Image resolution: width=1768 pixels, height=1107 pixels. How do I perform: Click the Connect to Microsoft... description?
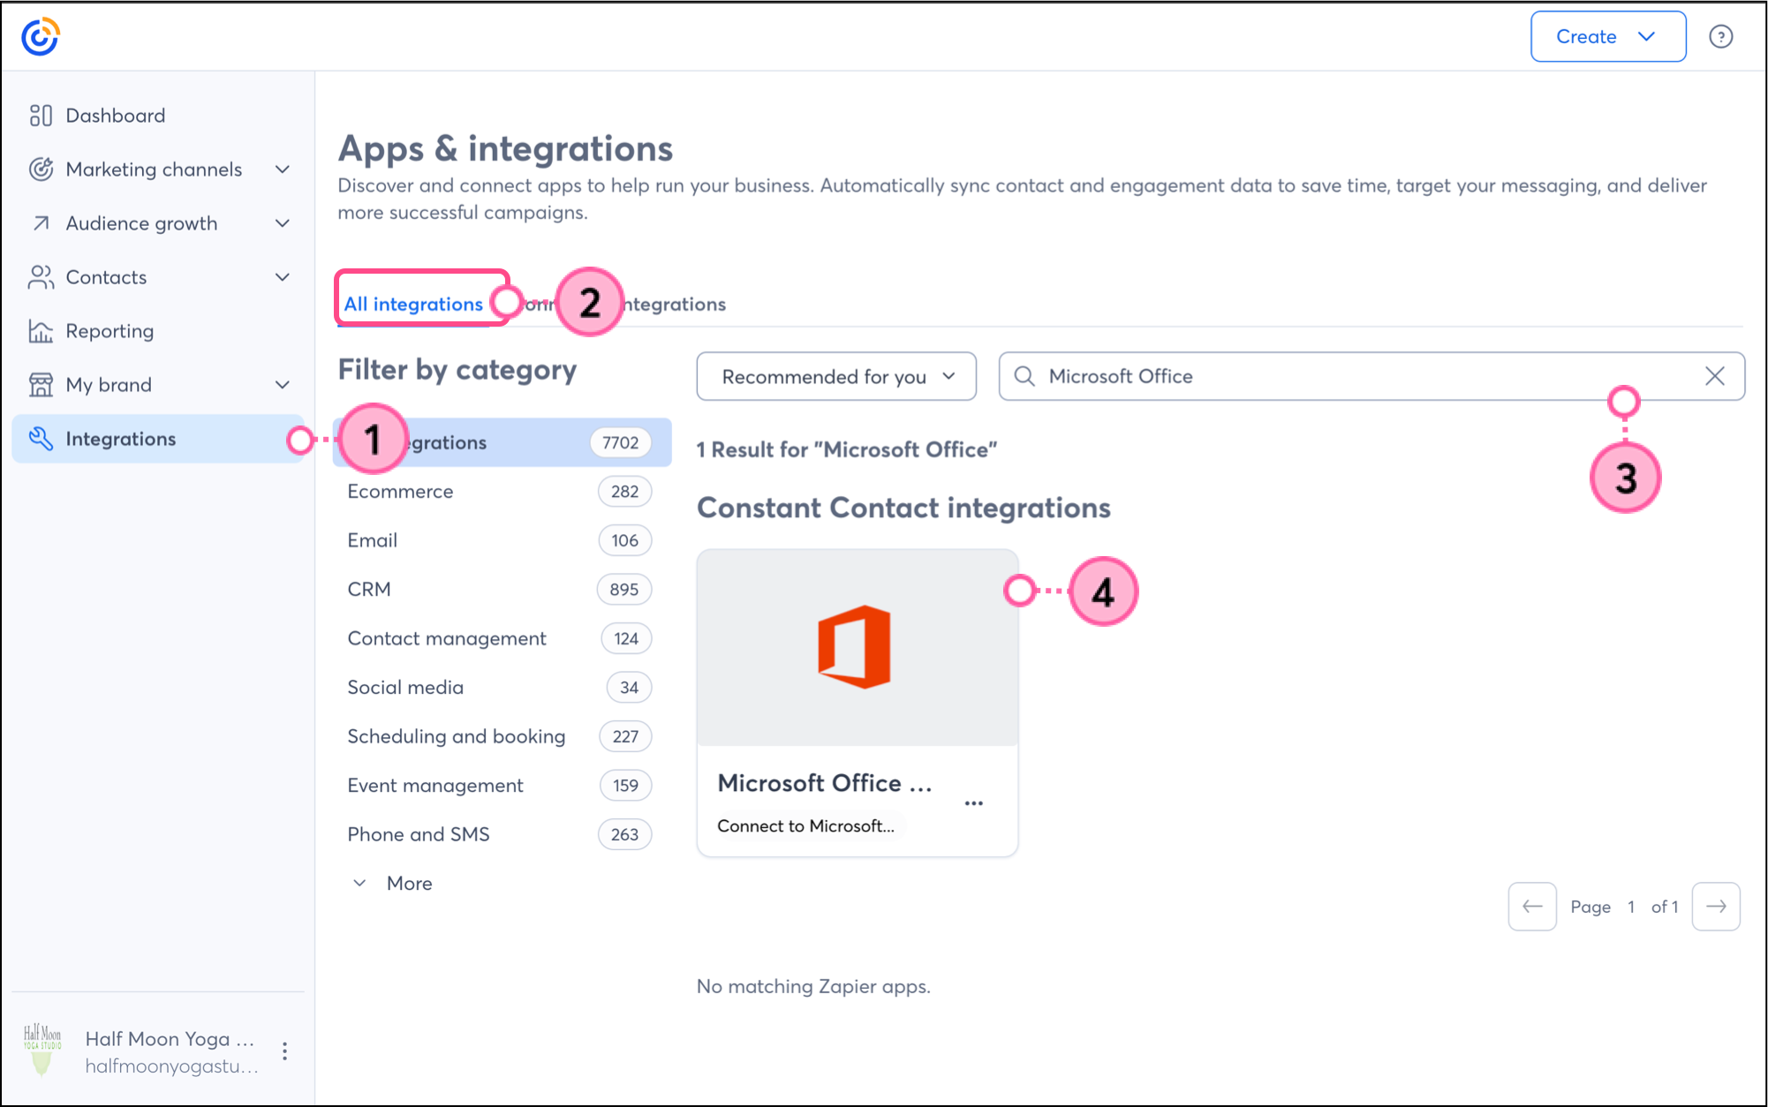point(806,826)
